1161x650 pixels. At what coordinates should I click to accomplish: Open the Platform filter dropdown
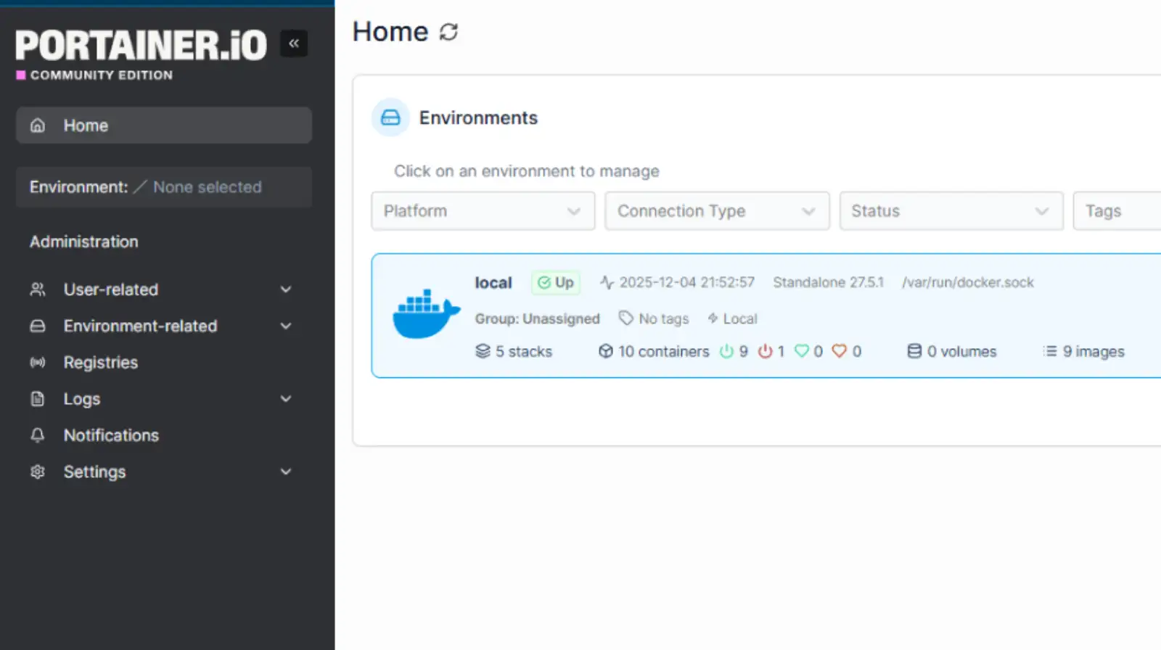coord(483,211)
